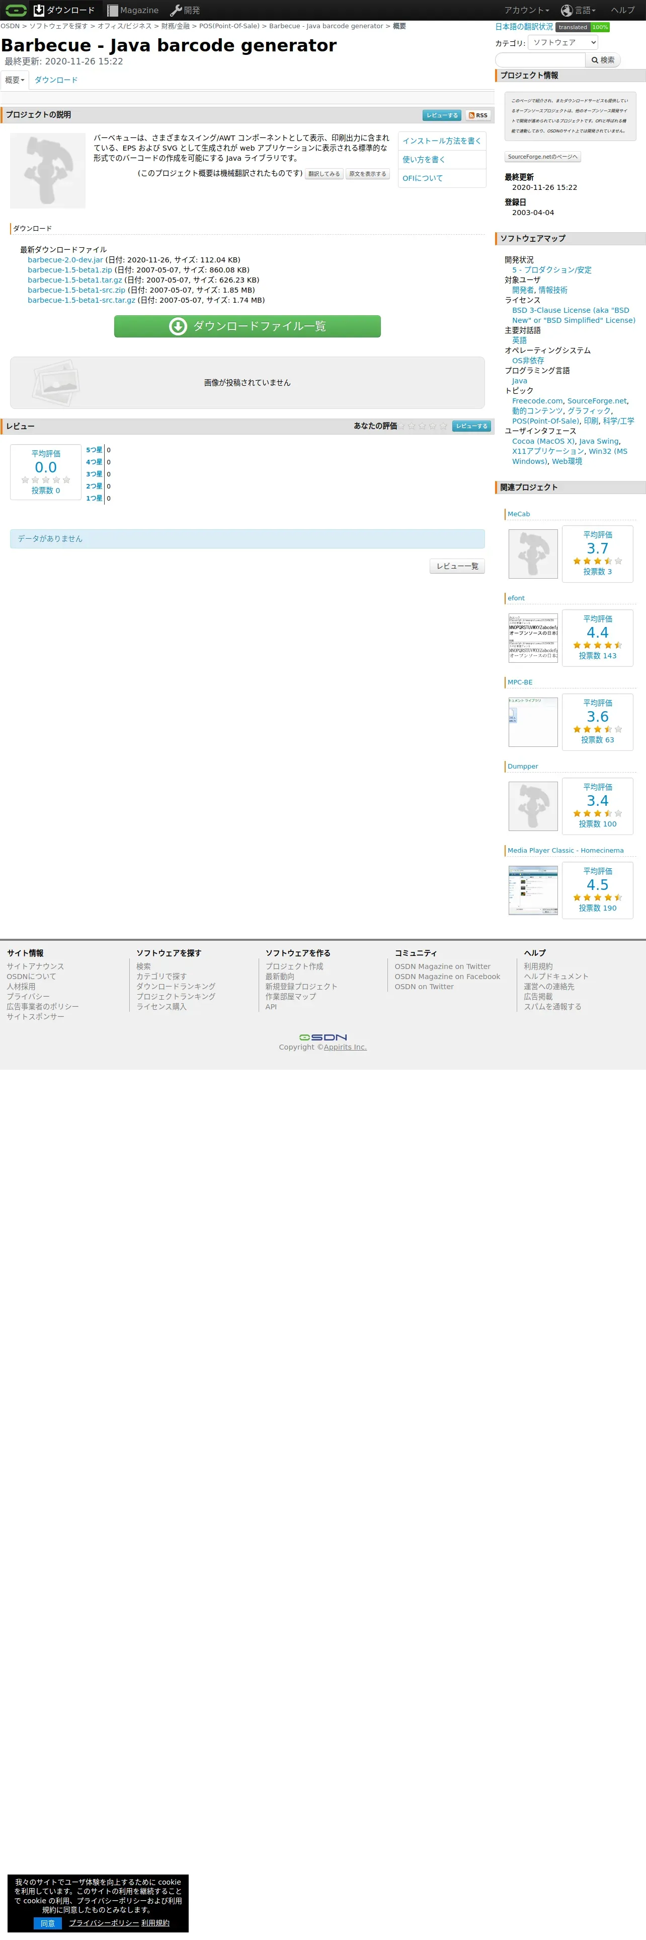Open ヘルプ in the top bar

point(623,10)
